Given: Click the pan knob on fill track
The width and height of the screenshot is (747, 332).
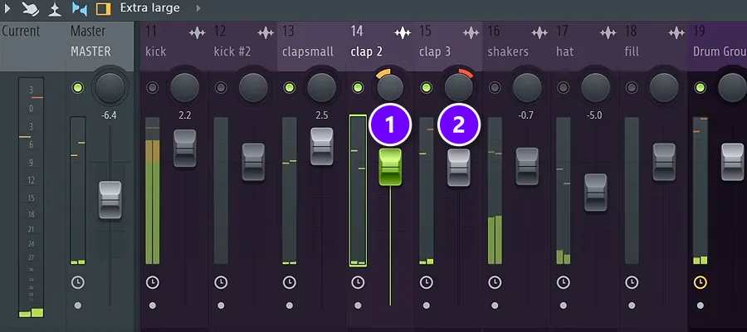Looking at the screenshot, I should coord(664,88).
